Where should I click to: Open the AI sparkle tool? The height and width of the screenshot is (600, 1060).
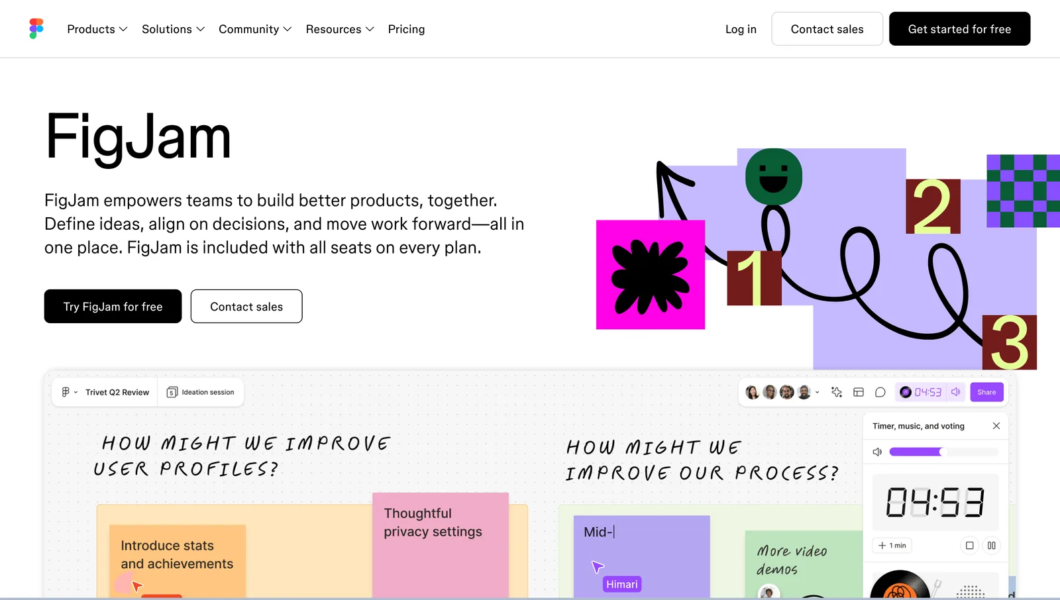[837, 392]
